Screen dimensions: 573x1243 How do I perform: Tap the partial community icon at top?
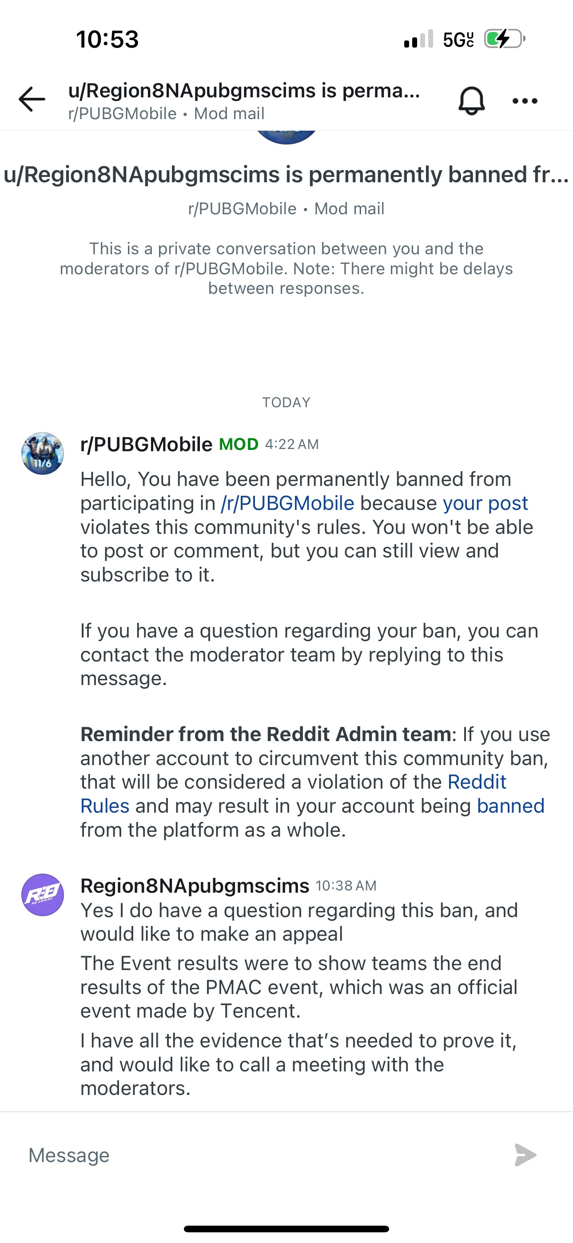click(286, 136)
